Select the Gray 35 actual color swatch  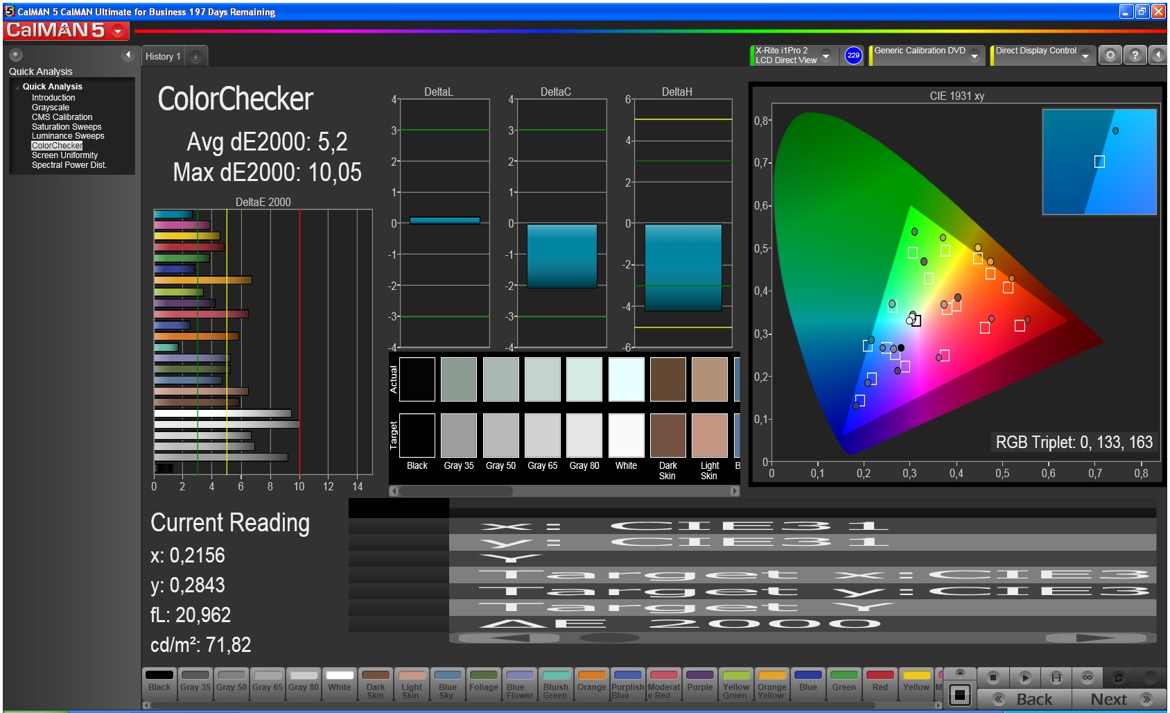point(459,379)
